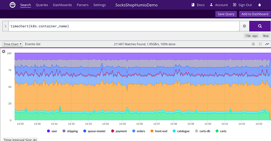Open the notifications bell
The height and width of the screenshot is (141, 271).
(x=260, y=5)
